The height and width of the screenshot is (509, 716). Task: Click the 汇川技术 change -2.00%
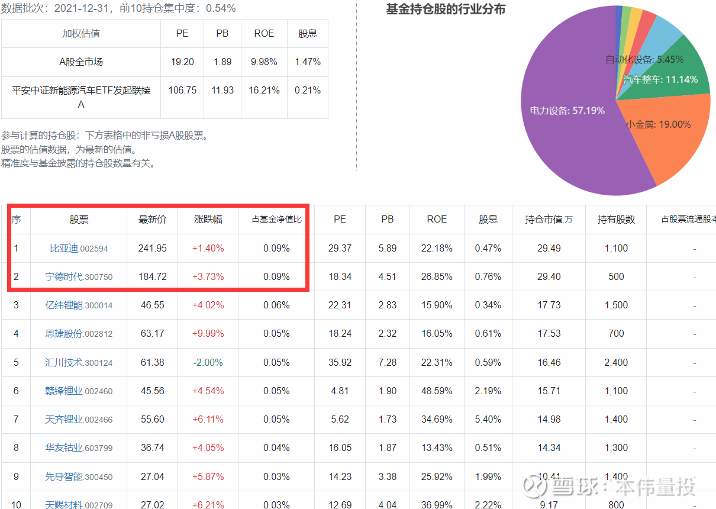[208, 362]
